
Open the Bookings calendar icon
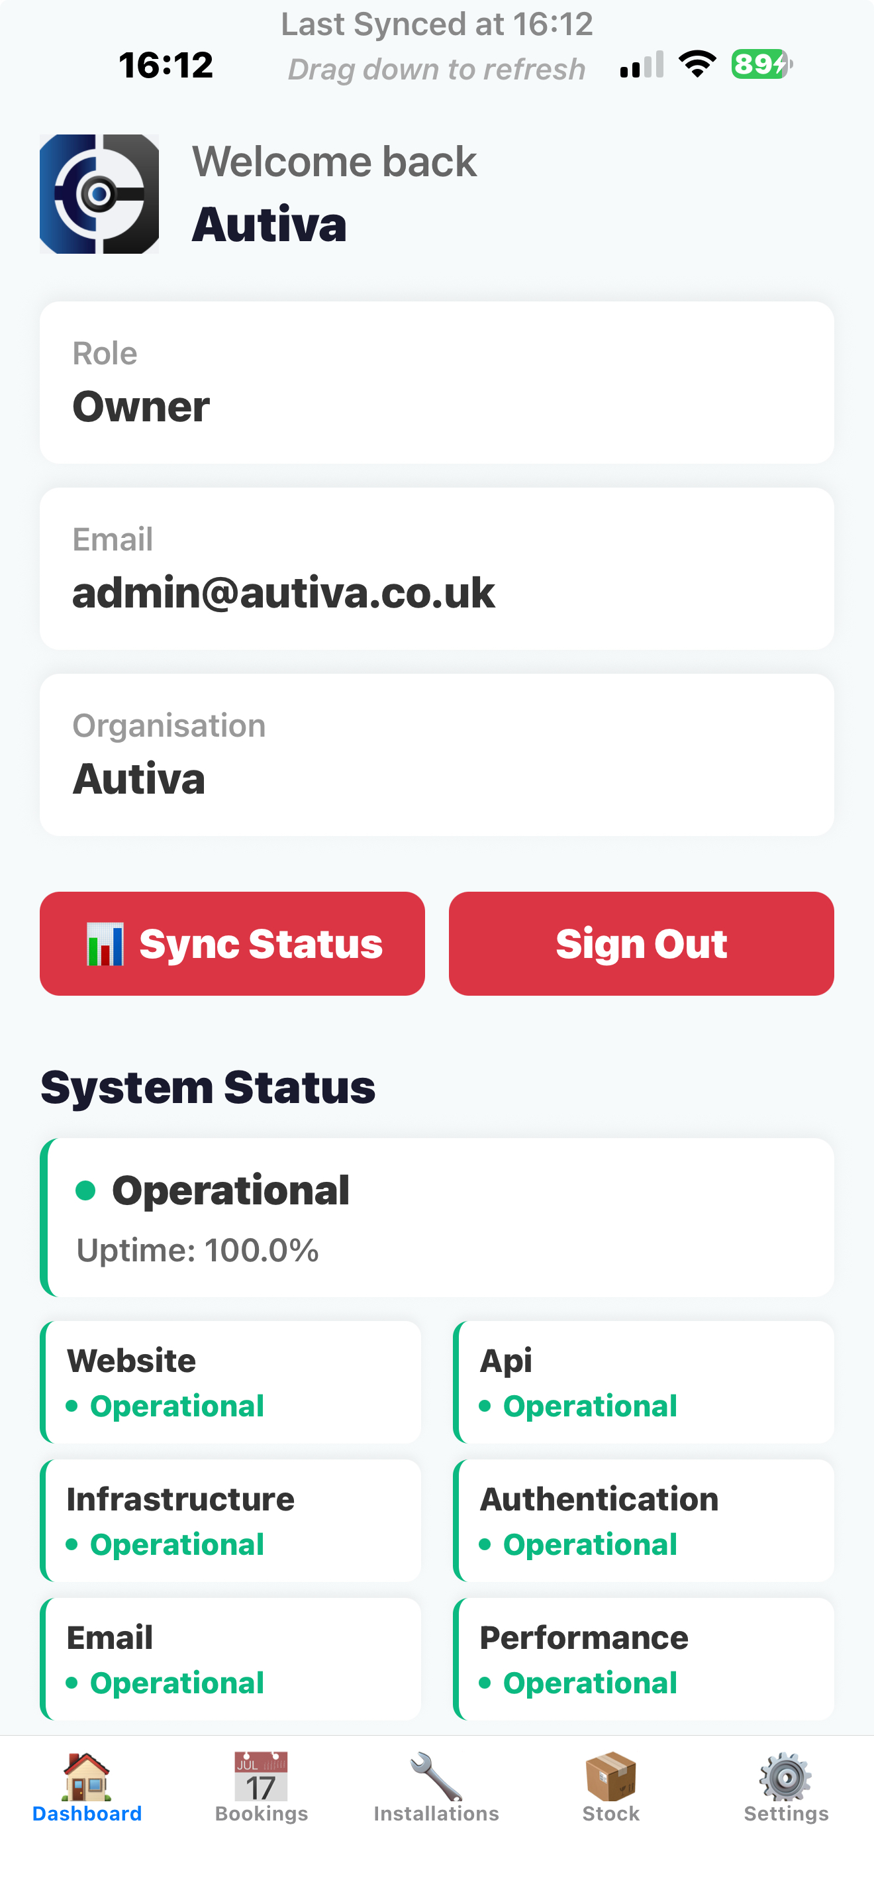point(261,1776)
